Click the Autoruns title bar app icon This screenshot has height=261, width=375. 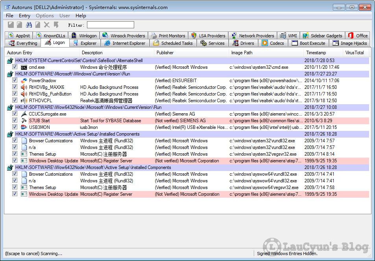[7, 7]
